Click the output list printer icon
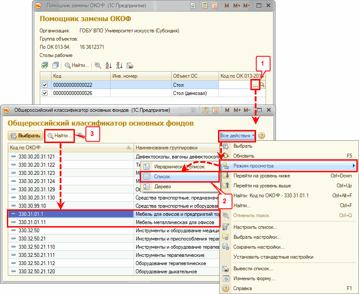Viewport: 359px width, 294px height. coord(130,65)
